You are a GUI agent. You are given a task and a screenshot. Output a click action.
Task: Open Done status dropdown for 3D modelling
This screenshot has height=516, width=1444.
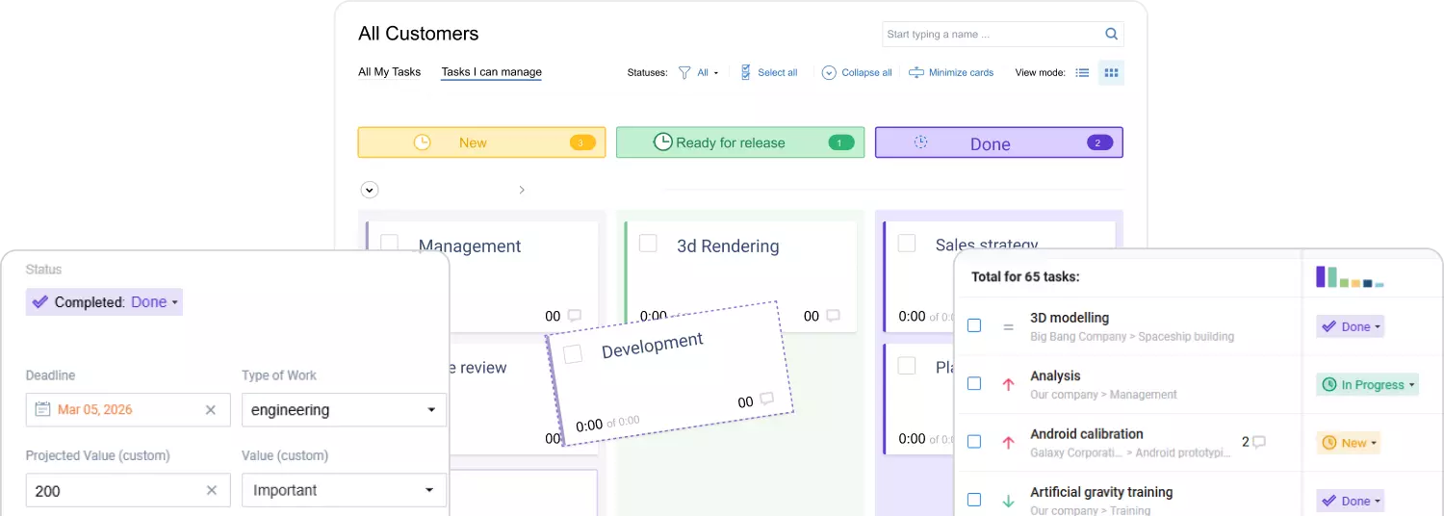click(1350, 326)
